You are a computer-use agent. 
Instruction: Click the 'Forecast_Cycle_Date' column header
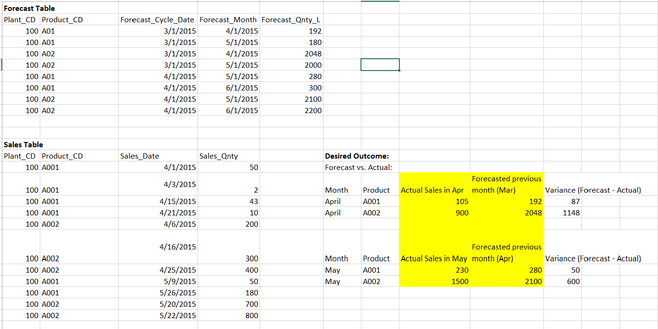pos(158,19)
